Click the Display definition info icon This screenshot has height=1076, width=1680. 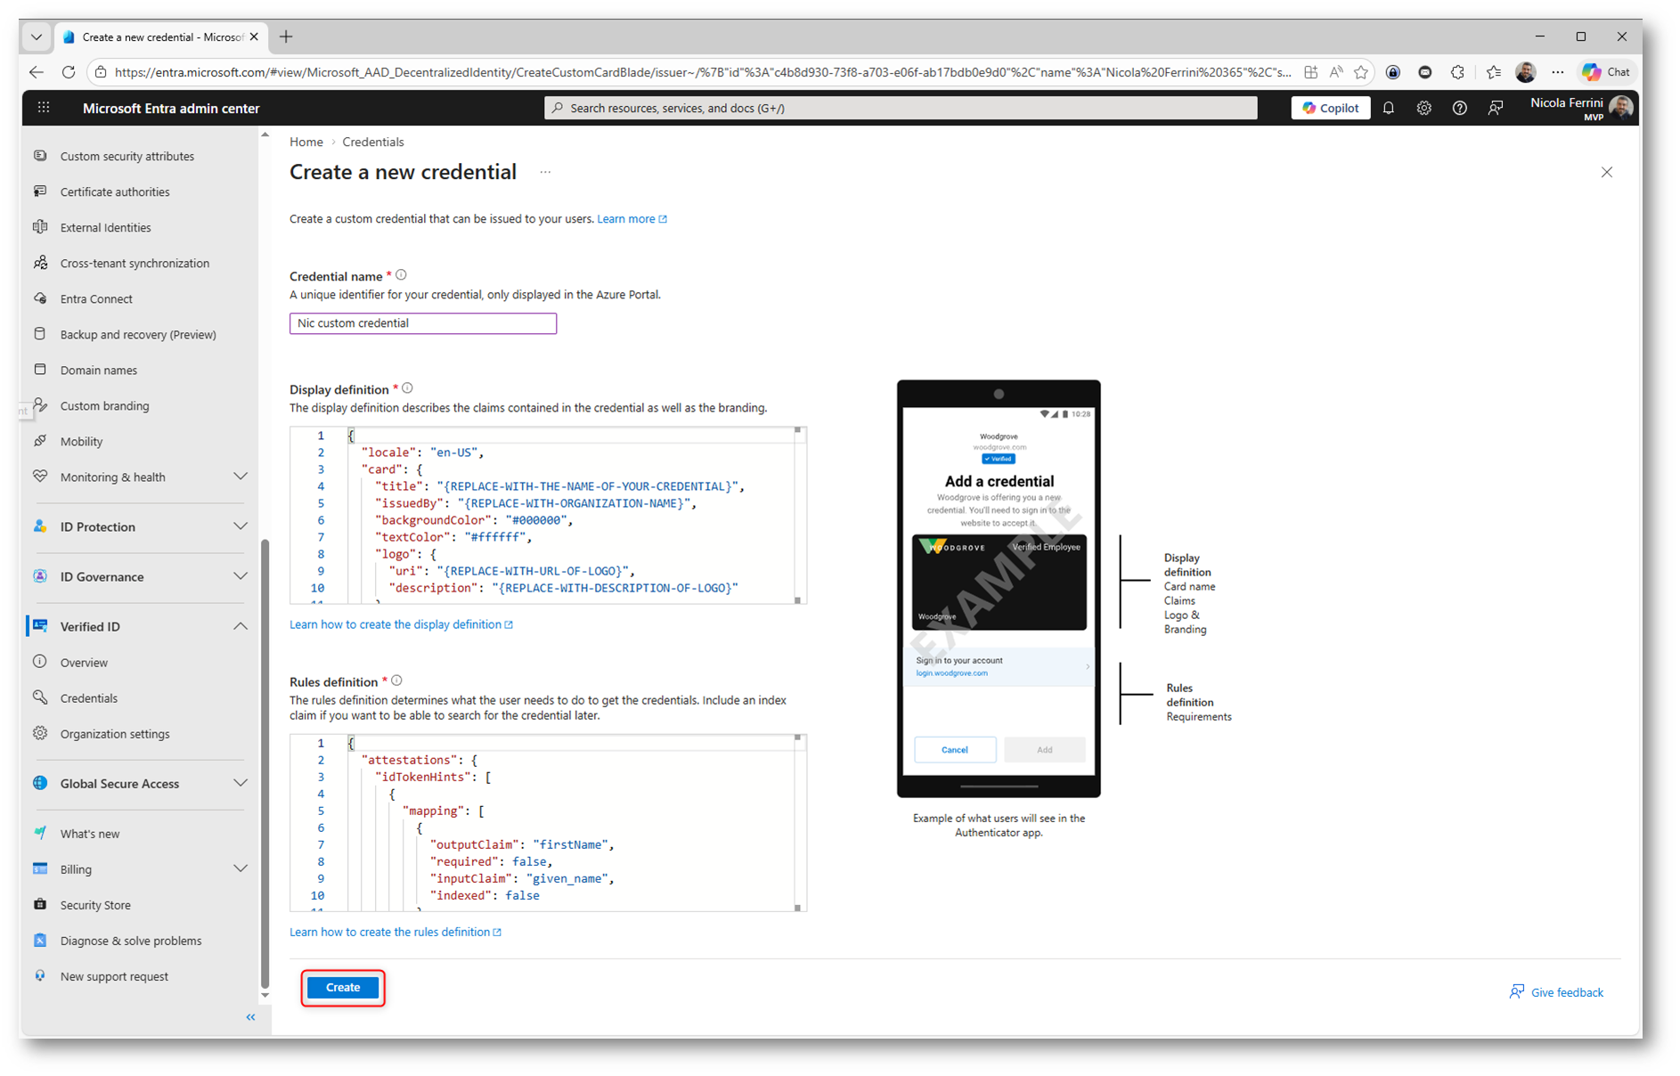tap(407, 388)
